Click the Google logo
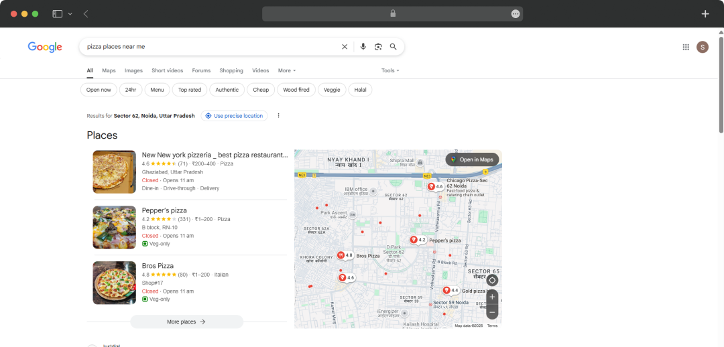 pos(45,47)
